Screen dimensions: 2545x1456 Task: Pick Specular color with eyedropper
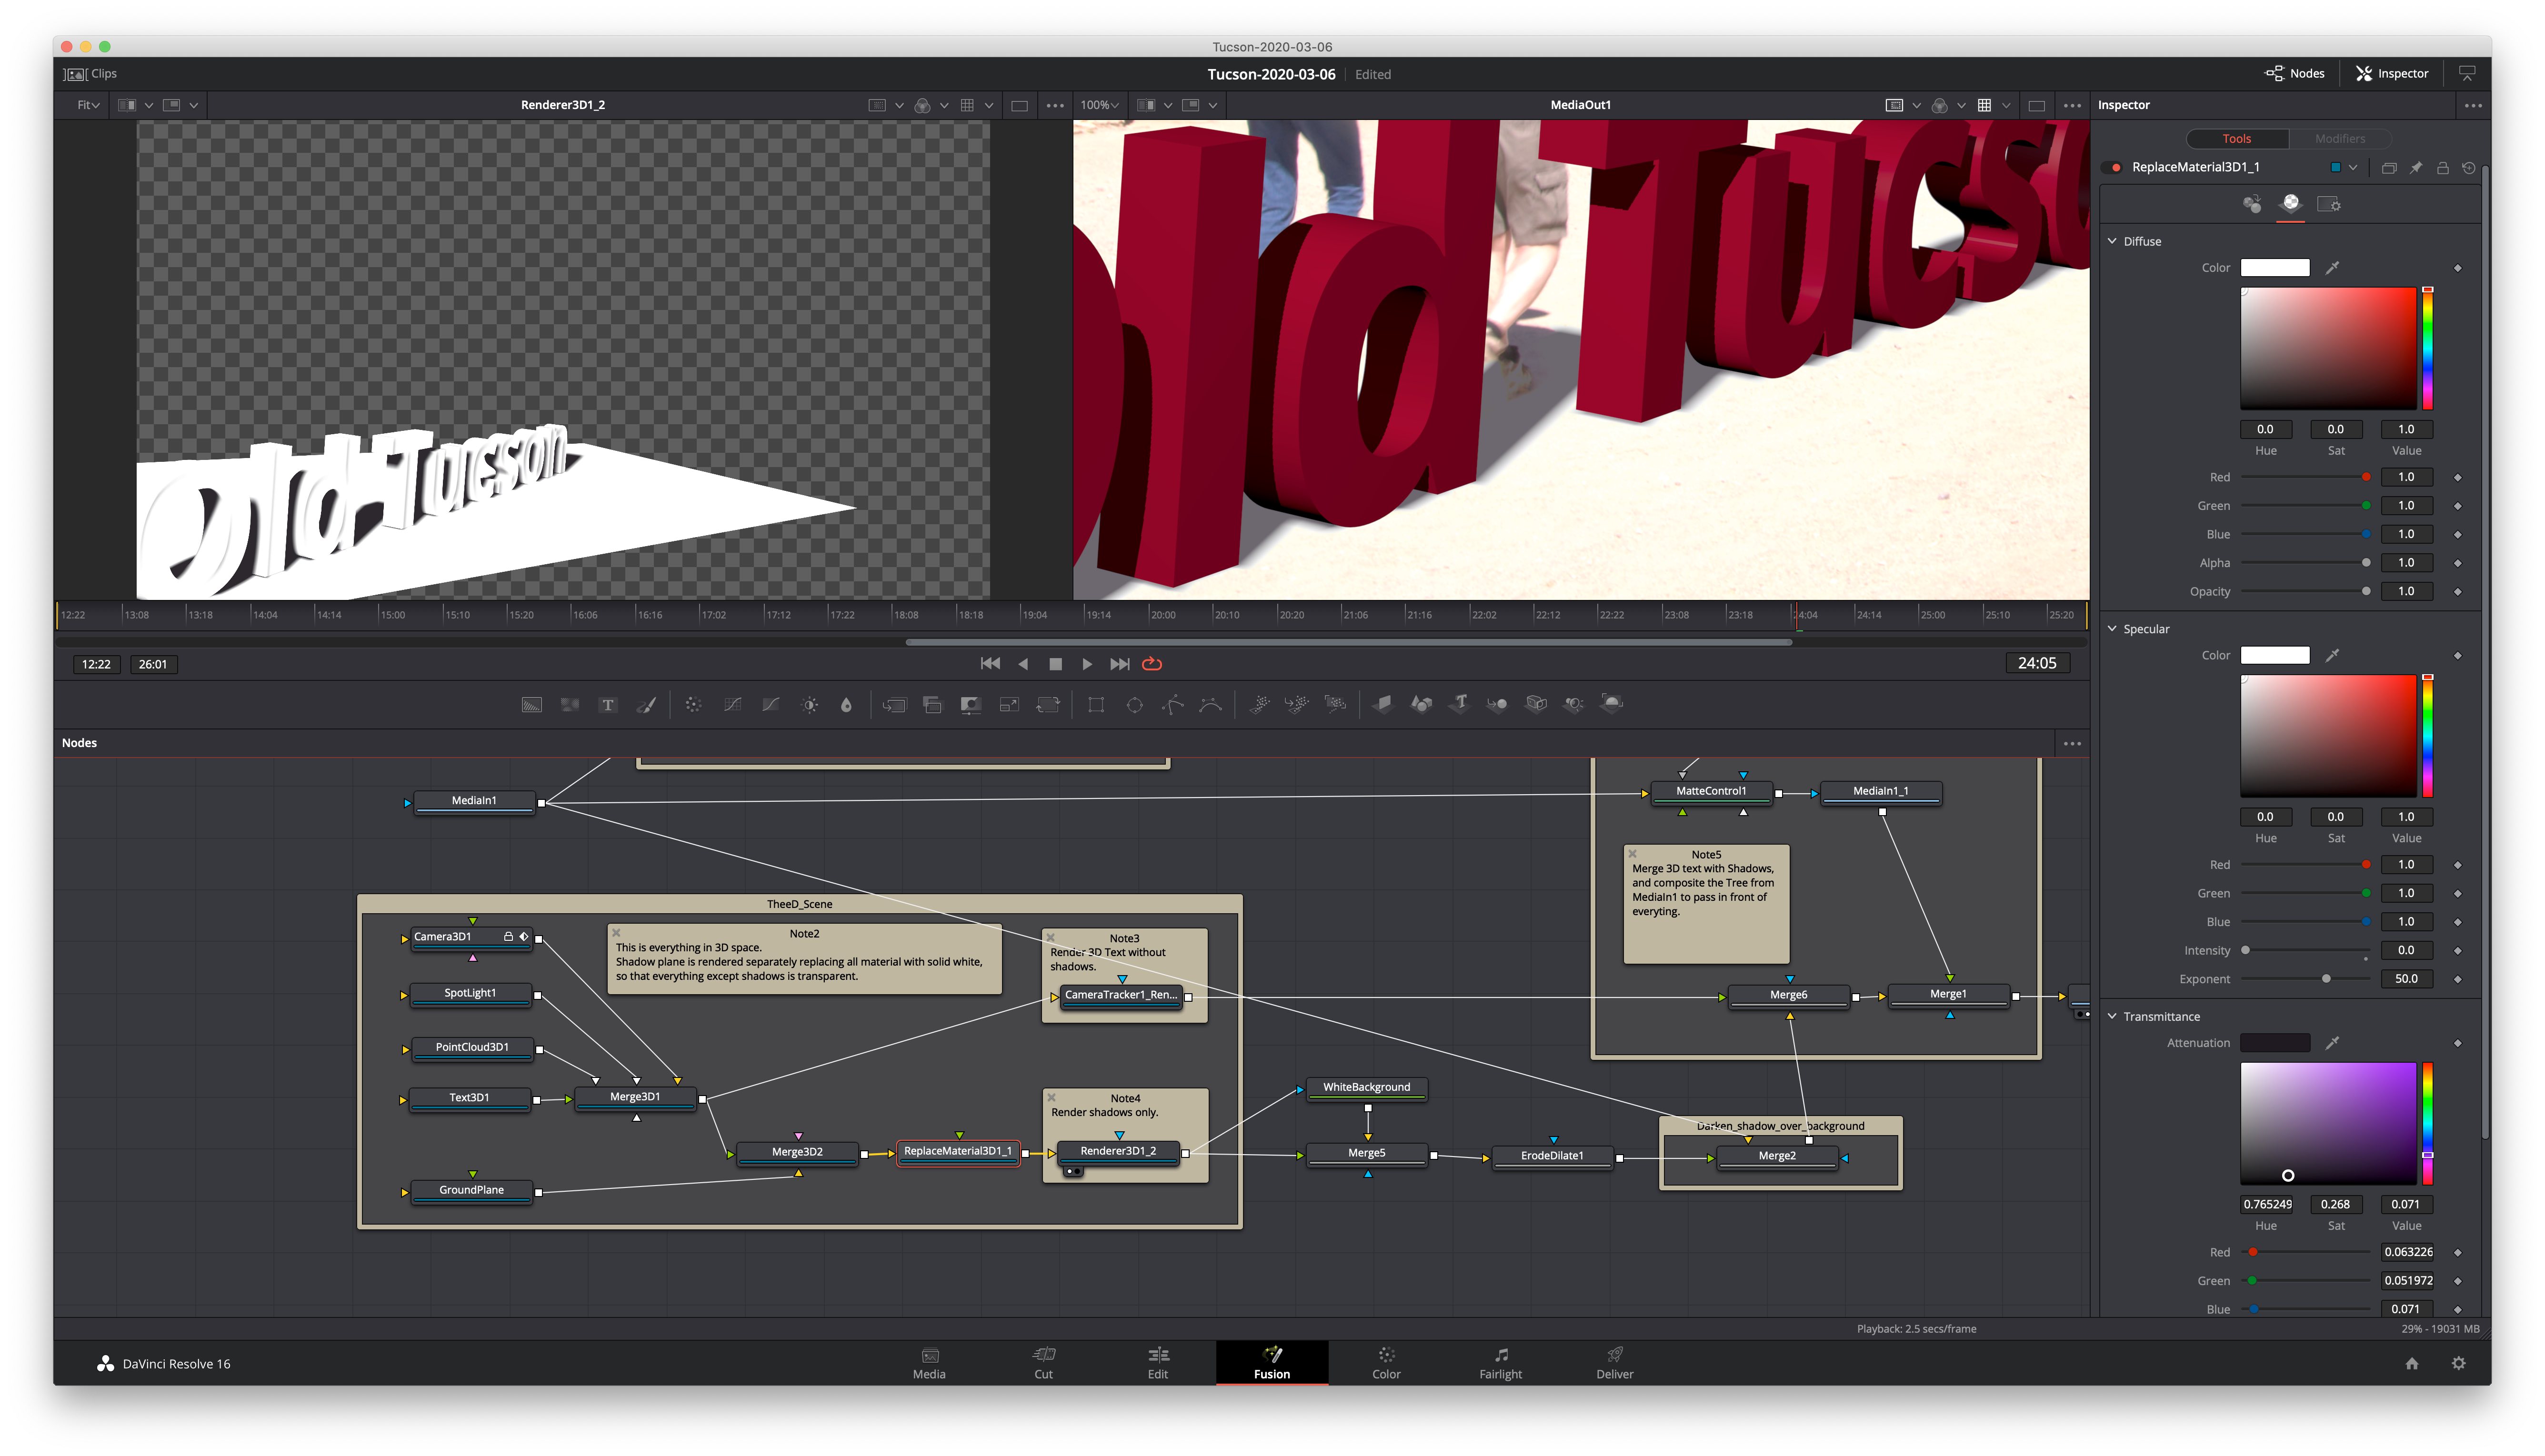point(2332,656)
